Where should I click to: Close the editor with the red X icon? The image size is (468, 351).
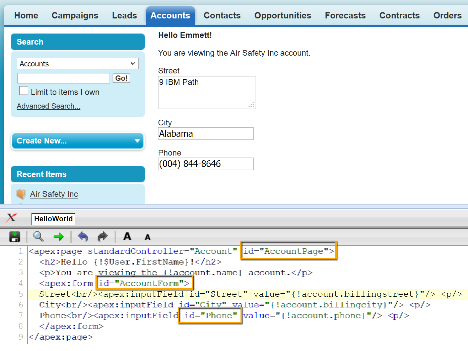coord(11,218)
